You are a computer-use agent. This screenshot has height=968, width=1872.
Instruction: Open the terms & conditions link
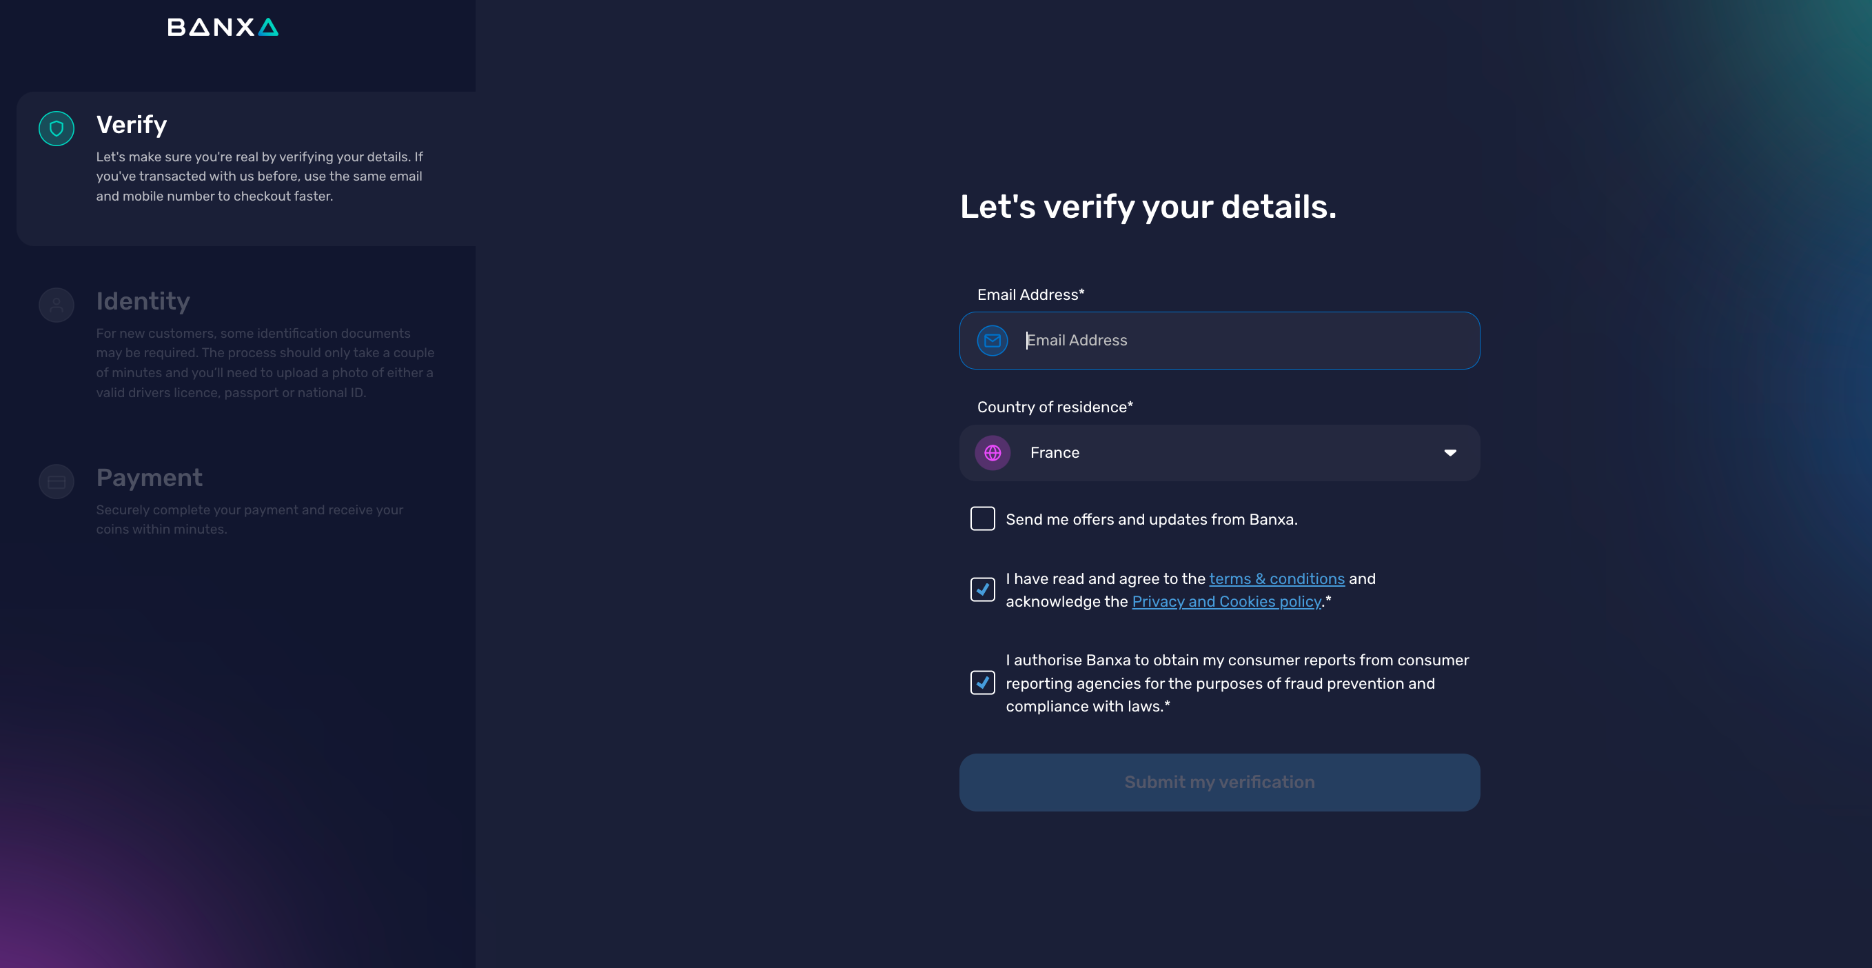[1276, 579]
